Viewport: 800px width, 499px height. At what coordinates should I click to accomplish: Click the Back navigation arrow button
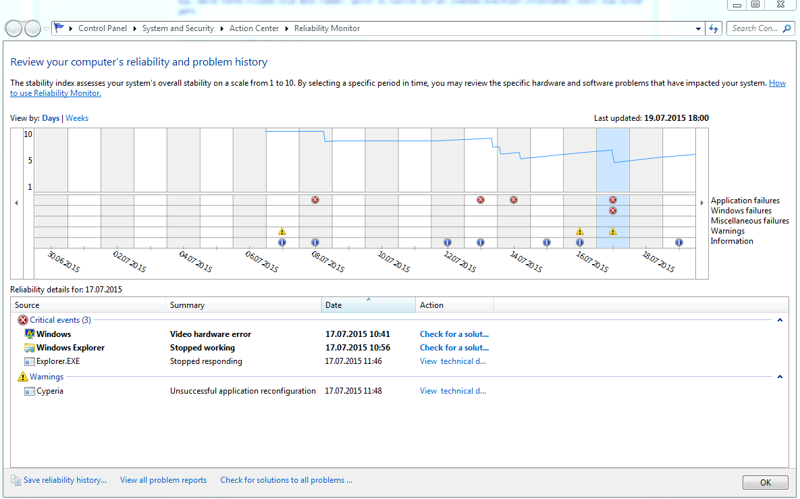[x=14, y=28]
